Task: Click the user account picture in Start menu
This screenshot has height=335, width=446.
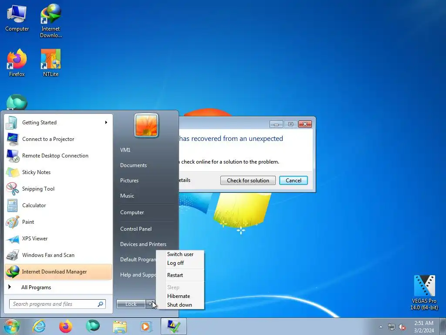Action: pos(146,125)
